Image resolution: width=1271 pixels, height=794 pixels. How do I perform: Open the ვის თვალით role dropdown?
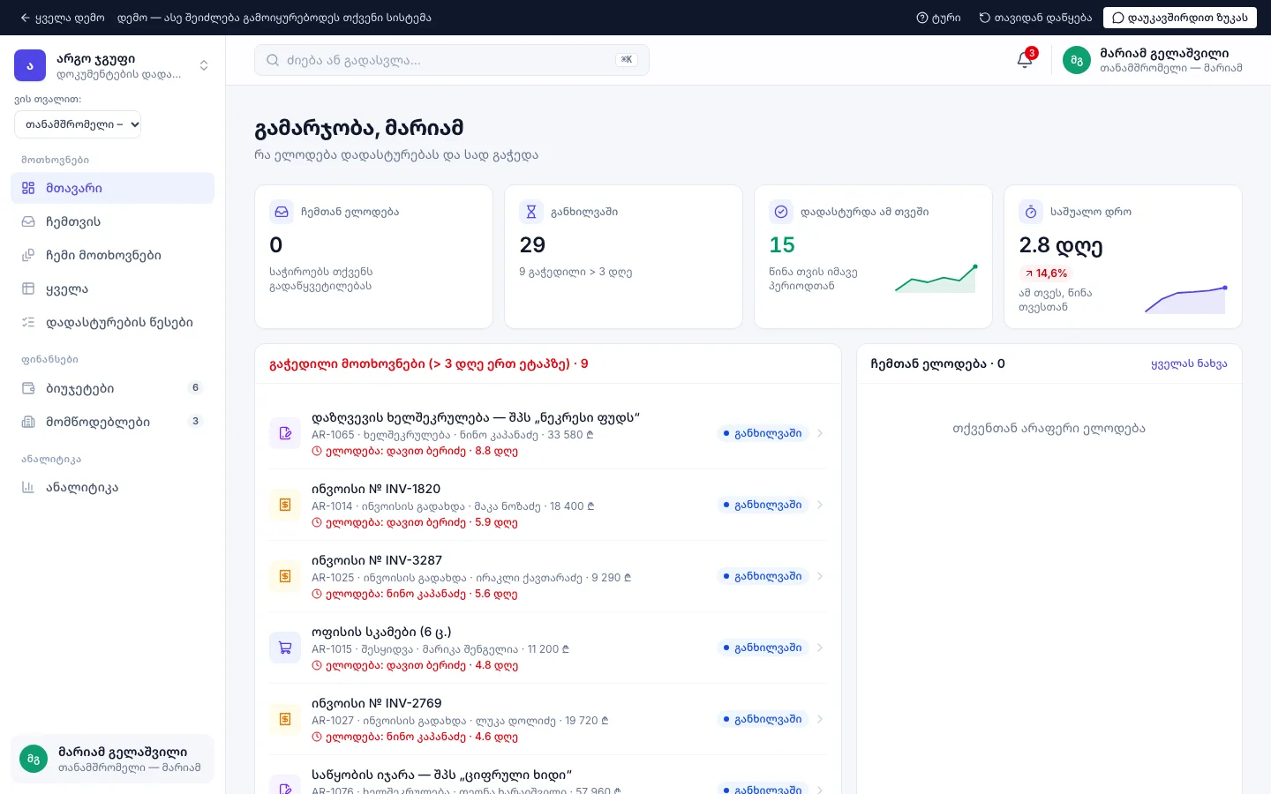coord(78,124)
